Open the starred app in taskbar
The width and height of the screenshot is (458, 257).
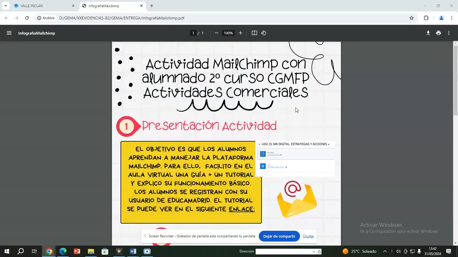point(119,251)
